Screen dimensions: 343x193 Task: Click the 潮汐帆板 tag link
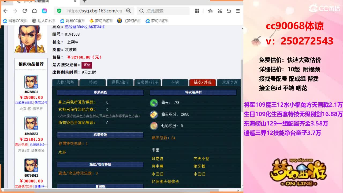tap(21, 145)
